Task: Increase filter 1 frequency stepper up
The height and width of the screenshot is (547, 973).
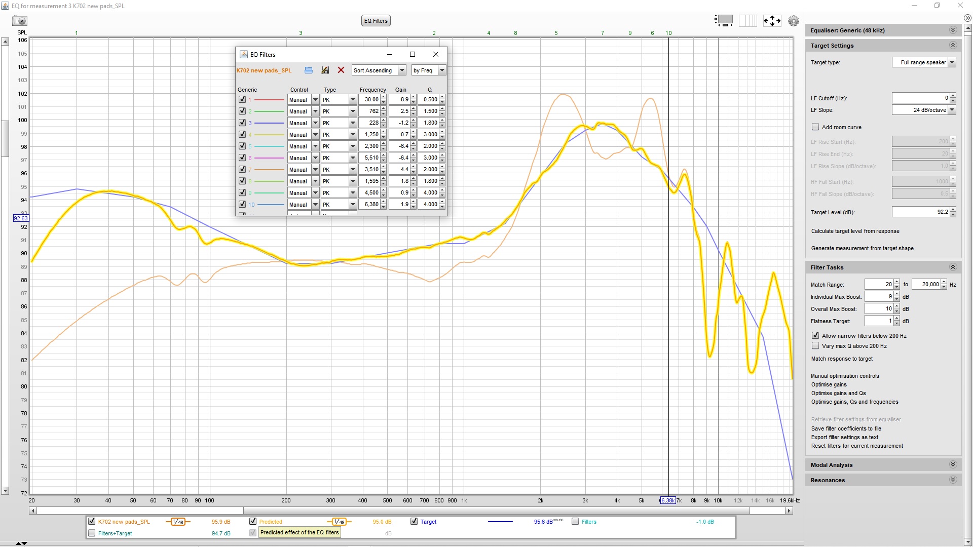Action: [384, 97]
